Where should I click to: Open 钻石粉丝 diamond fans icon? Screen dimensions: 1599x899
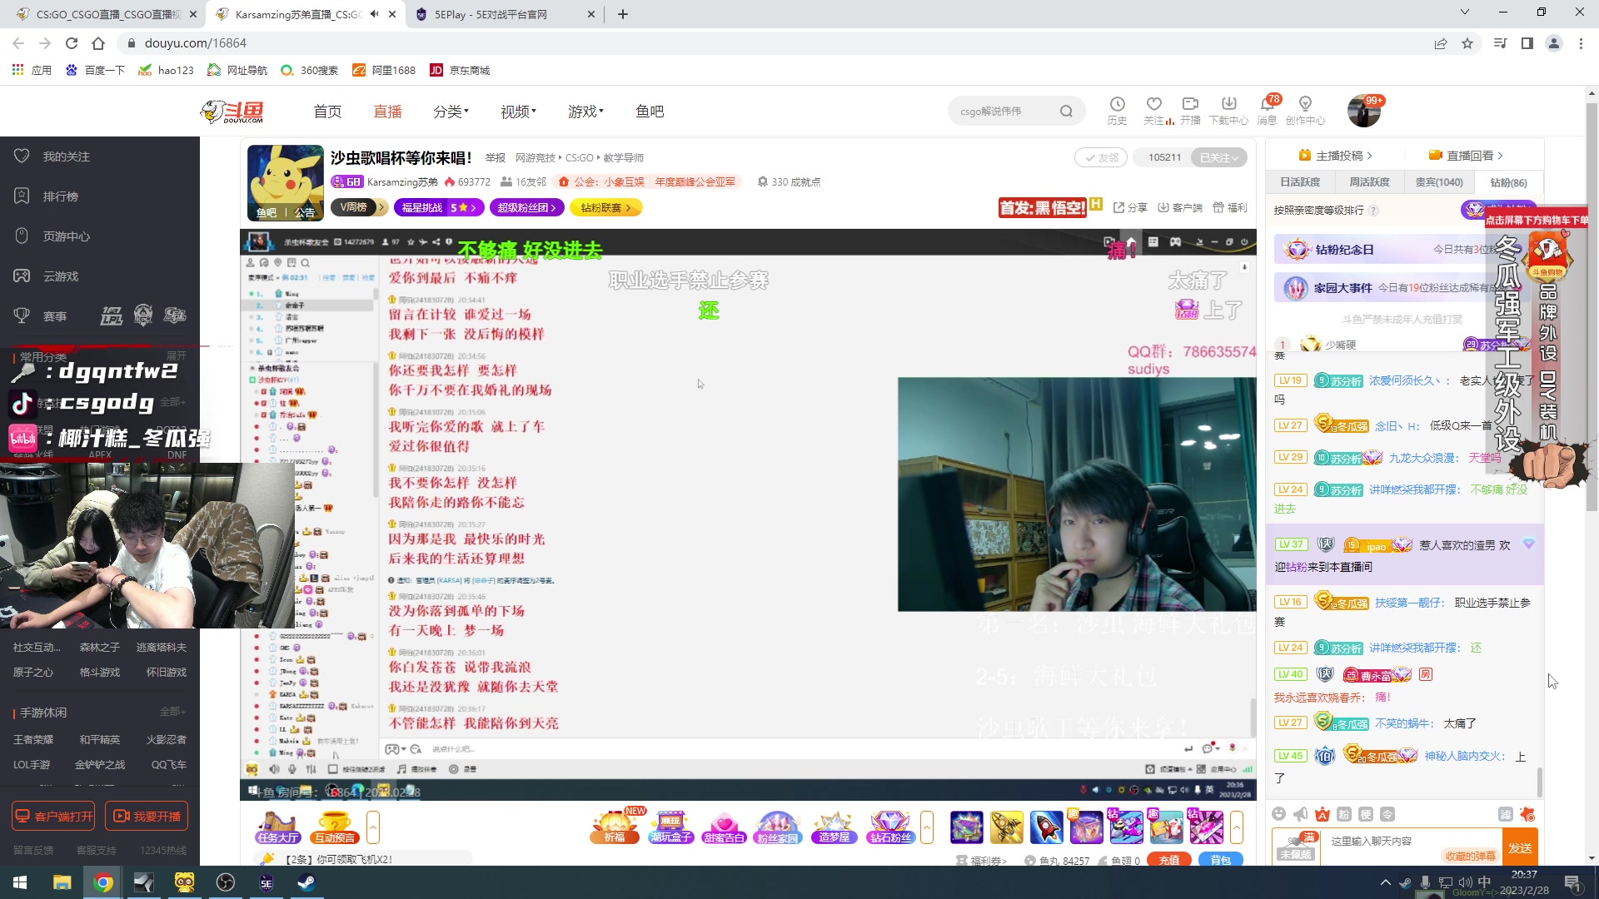(x=890, y=827)
